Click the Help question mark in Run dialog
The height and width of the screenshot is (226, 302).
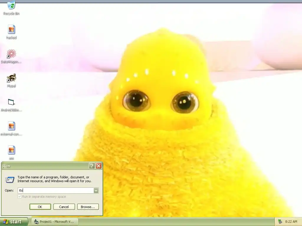coord(92,166)
